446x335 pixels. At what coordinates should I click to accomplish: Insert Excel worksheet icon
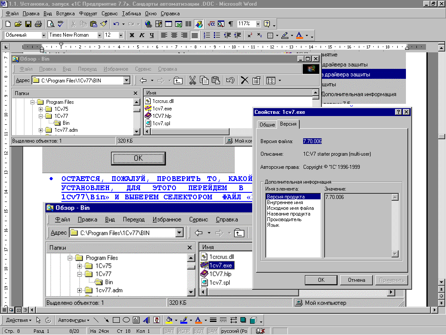[x=178, y=24]
